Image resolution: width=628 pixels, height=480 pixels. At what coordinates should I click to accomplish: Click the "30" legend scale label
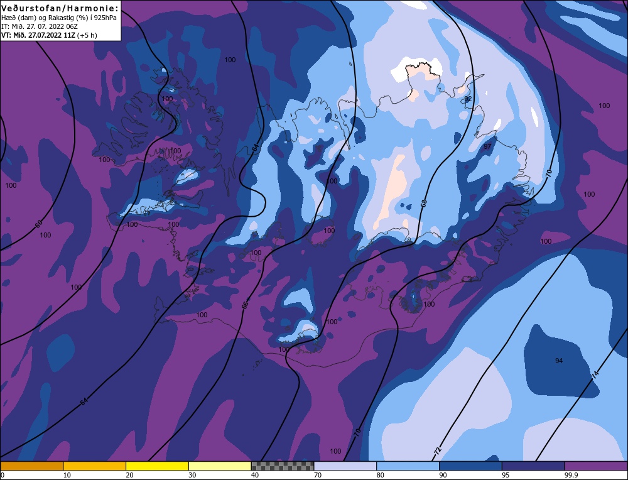tap(192, 475)
